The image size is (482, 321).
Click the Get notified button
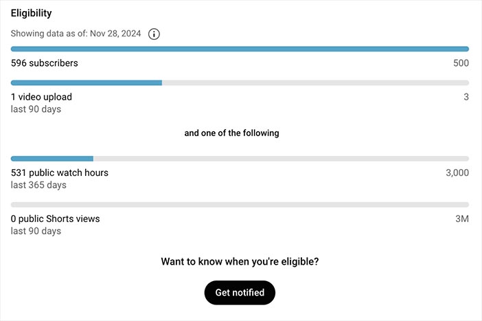[240, 292]
